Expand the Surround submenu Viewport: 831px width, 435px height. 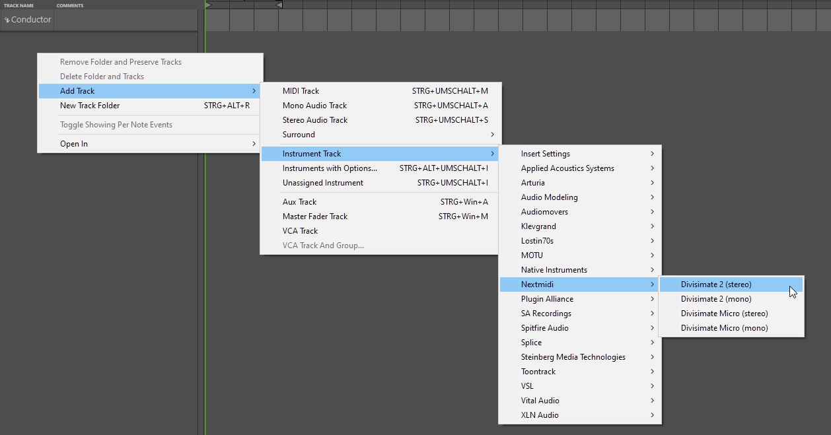(380, 135)
